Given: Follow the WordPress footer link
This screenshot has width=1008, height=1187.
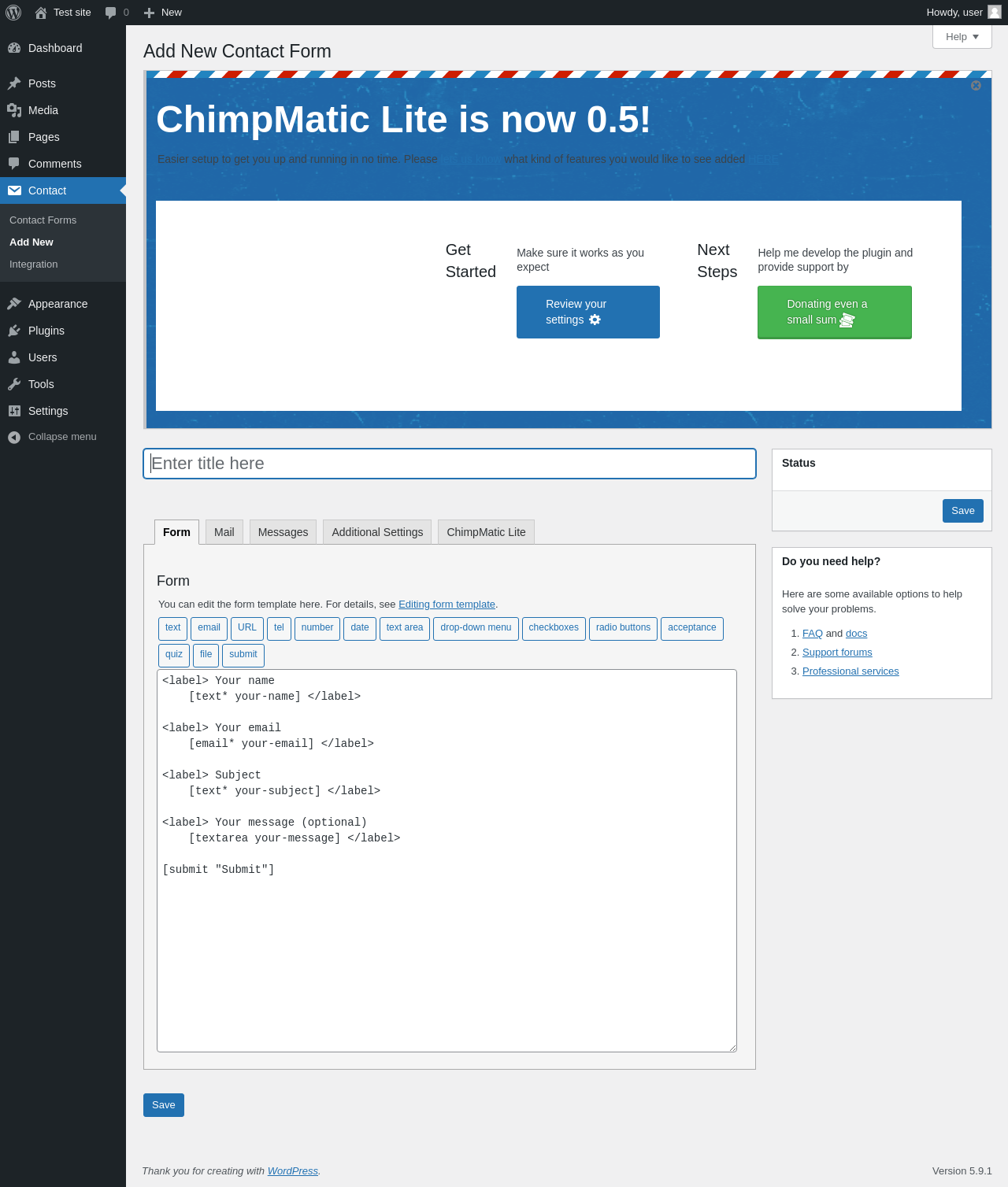Looking at the screenshot, I should [x=293, y=1171].
